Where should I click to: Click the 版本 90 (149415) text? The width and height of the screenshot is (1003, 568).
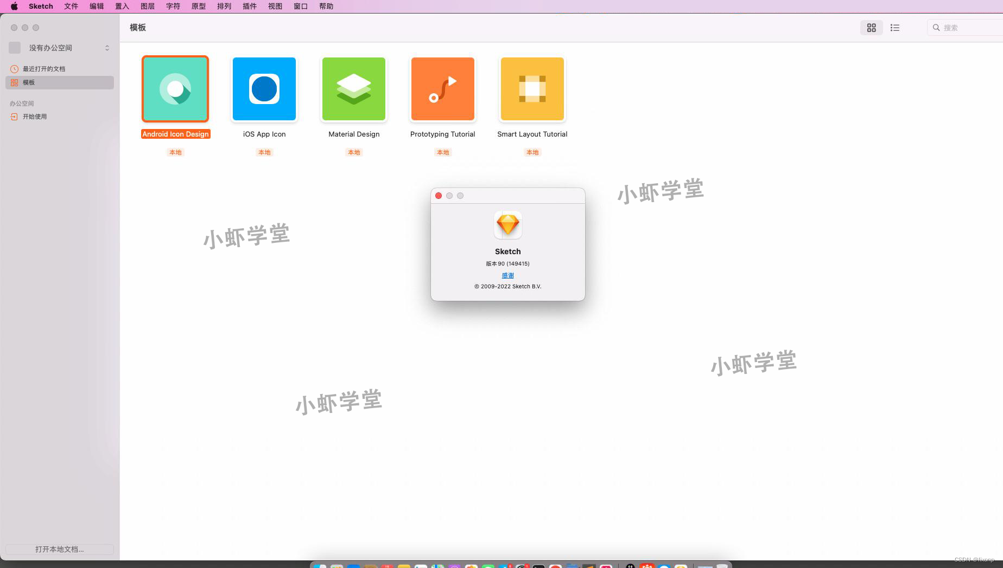coord(508,263)
